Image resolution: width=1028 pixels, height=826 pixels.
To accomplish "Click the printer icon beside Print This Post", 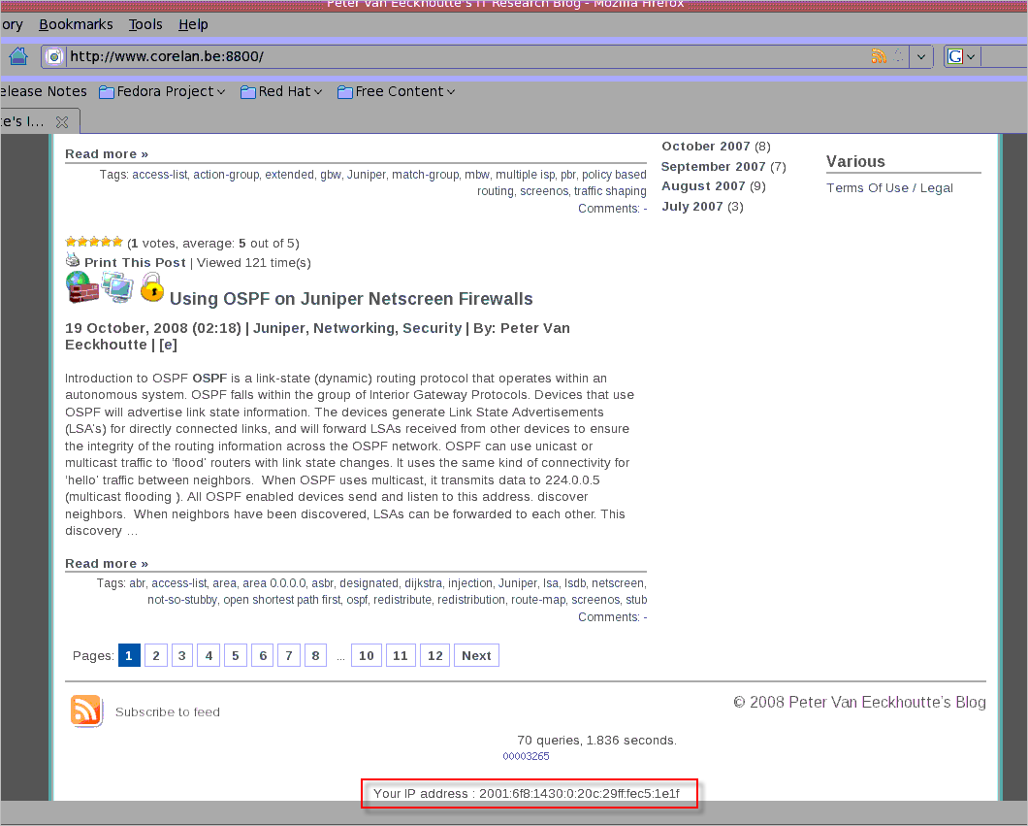I will (x=73, y=260).
